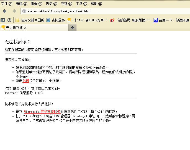
Task: Open the 书签(B) menu
Action: [66, 4]
